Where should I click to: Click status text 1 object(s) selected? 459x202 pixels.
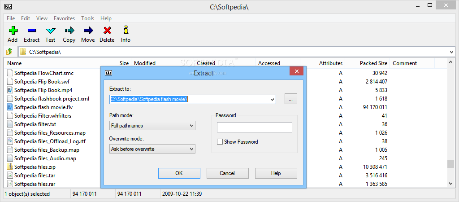coord(27,194)
